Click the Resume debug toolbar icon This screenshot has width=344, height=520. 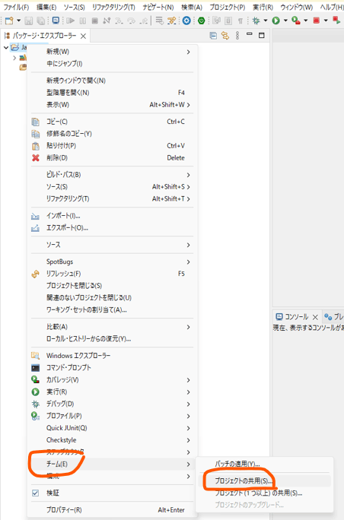[x=70, y=21]
